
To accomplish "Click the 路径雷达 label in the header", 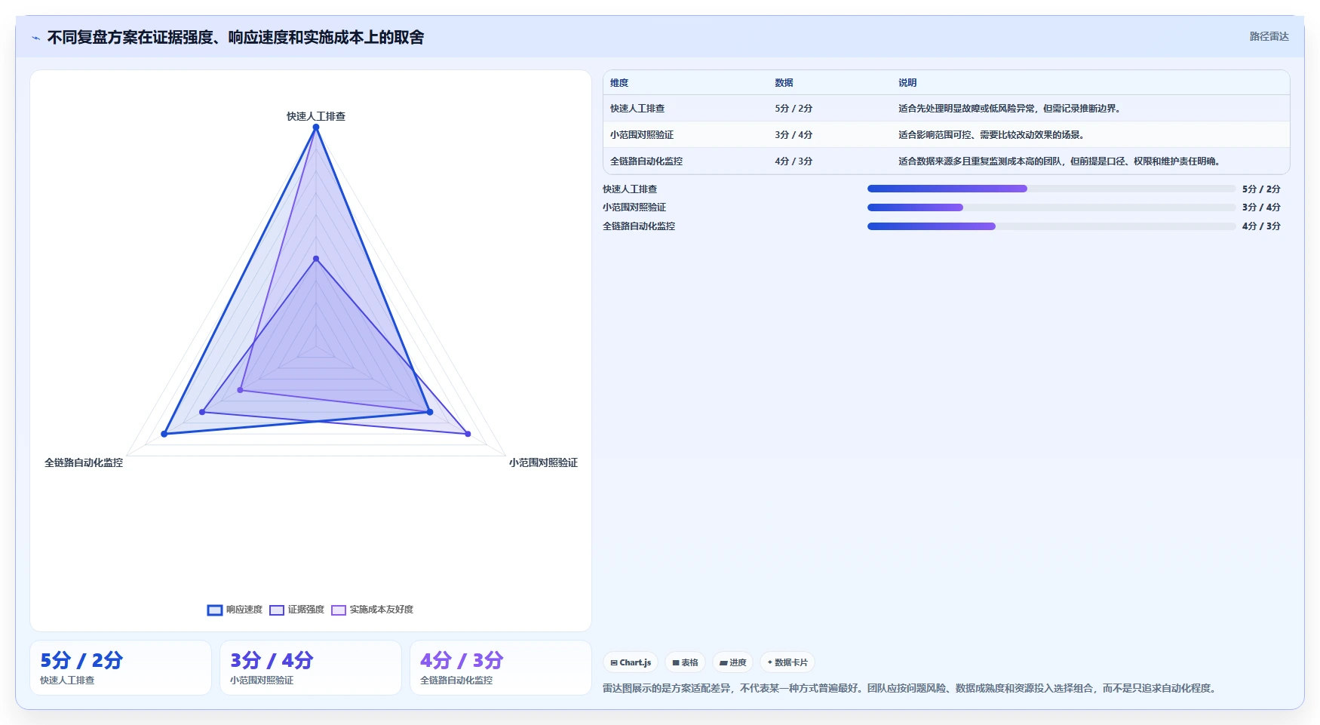I will pyautogui.click(x=1269, y=36).
